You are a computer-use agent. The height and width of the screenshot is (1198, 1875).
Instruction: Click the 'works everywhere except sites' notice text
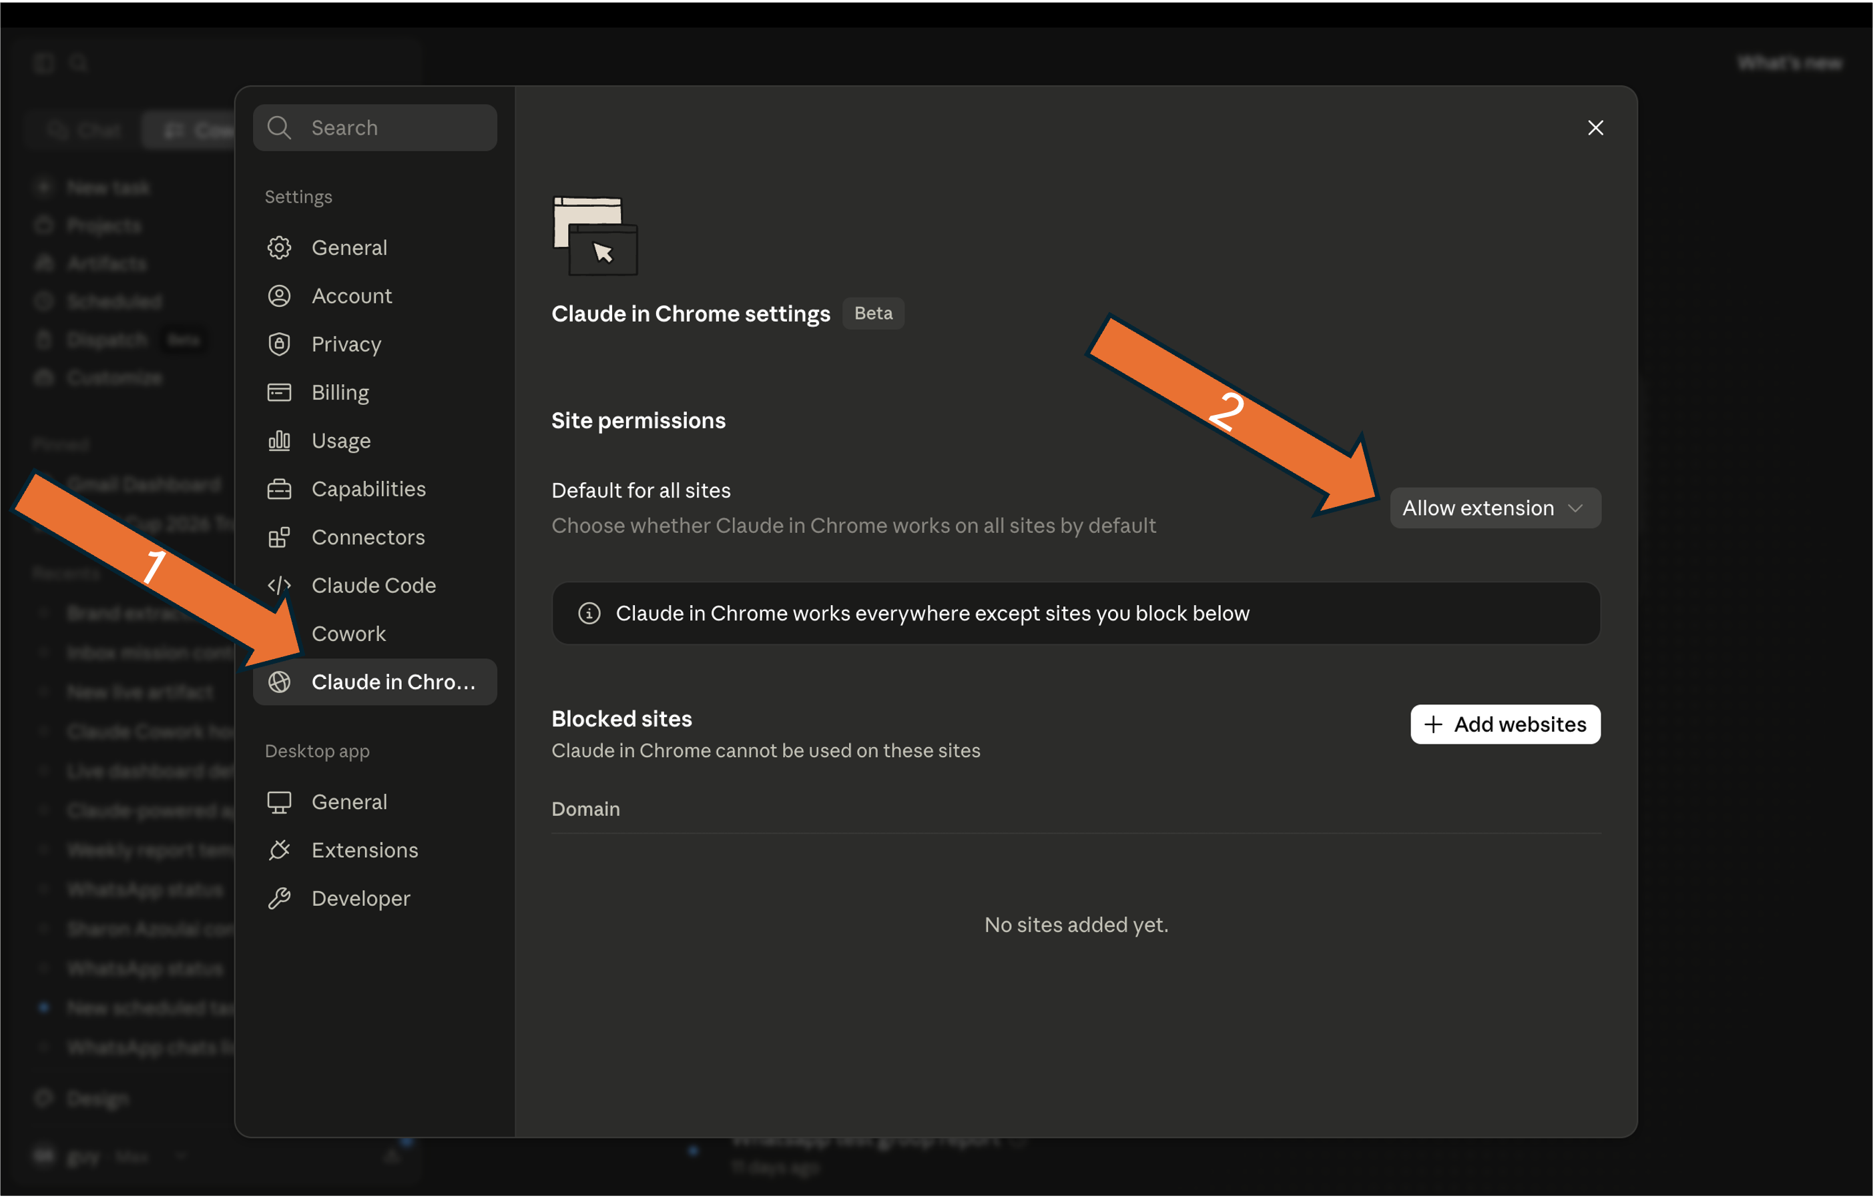click(x=932, y=613)
